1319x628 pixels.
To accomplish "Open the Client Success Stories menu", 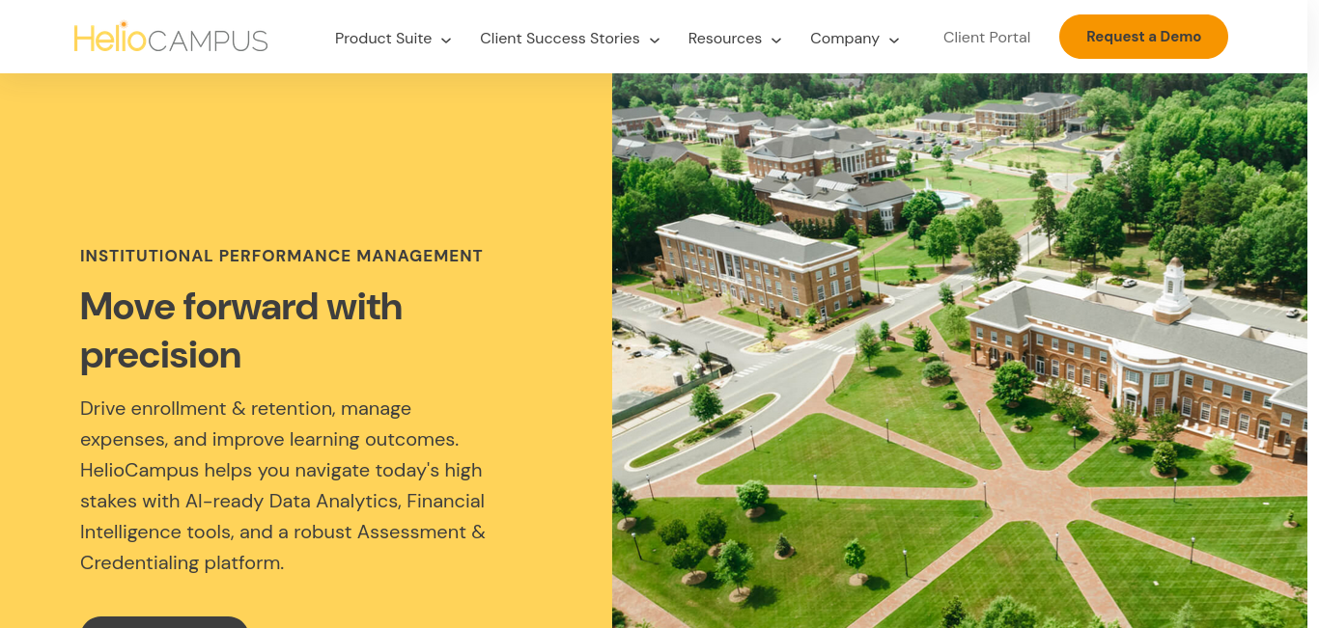I will point(560,39).
